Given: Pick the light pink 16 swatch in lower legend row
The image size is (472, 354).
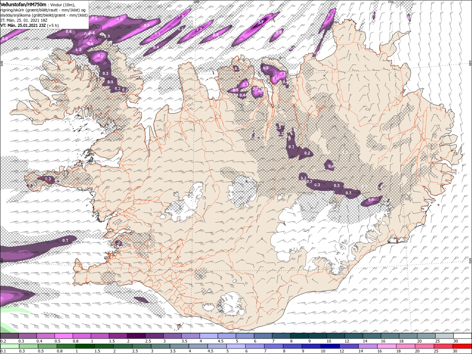Looking at the screenshot, I should coord(386,346).
